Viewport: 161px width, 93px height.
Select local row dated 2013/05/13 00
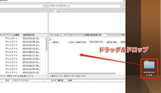23,59
